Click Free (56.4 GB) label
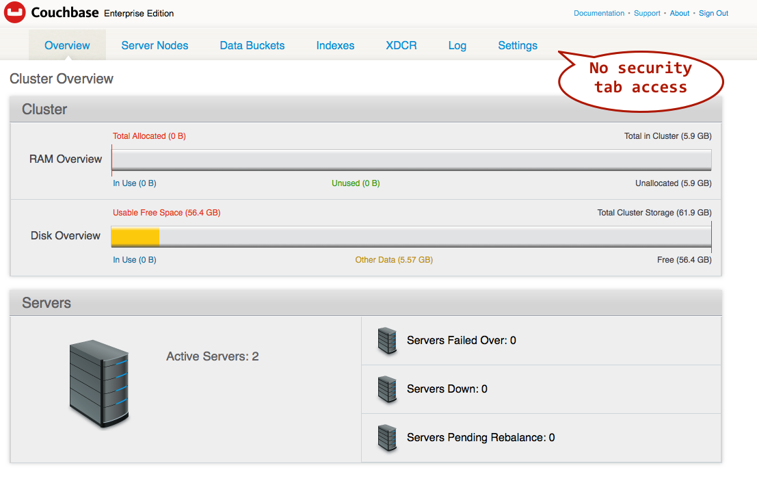The width and height of the screenshot is (757, 485). (x=684, y=260)
